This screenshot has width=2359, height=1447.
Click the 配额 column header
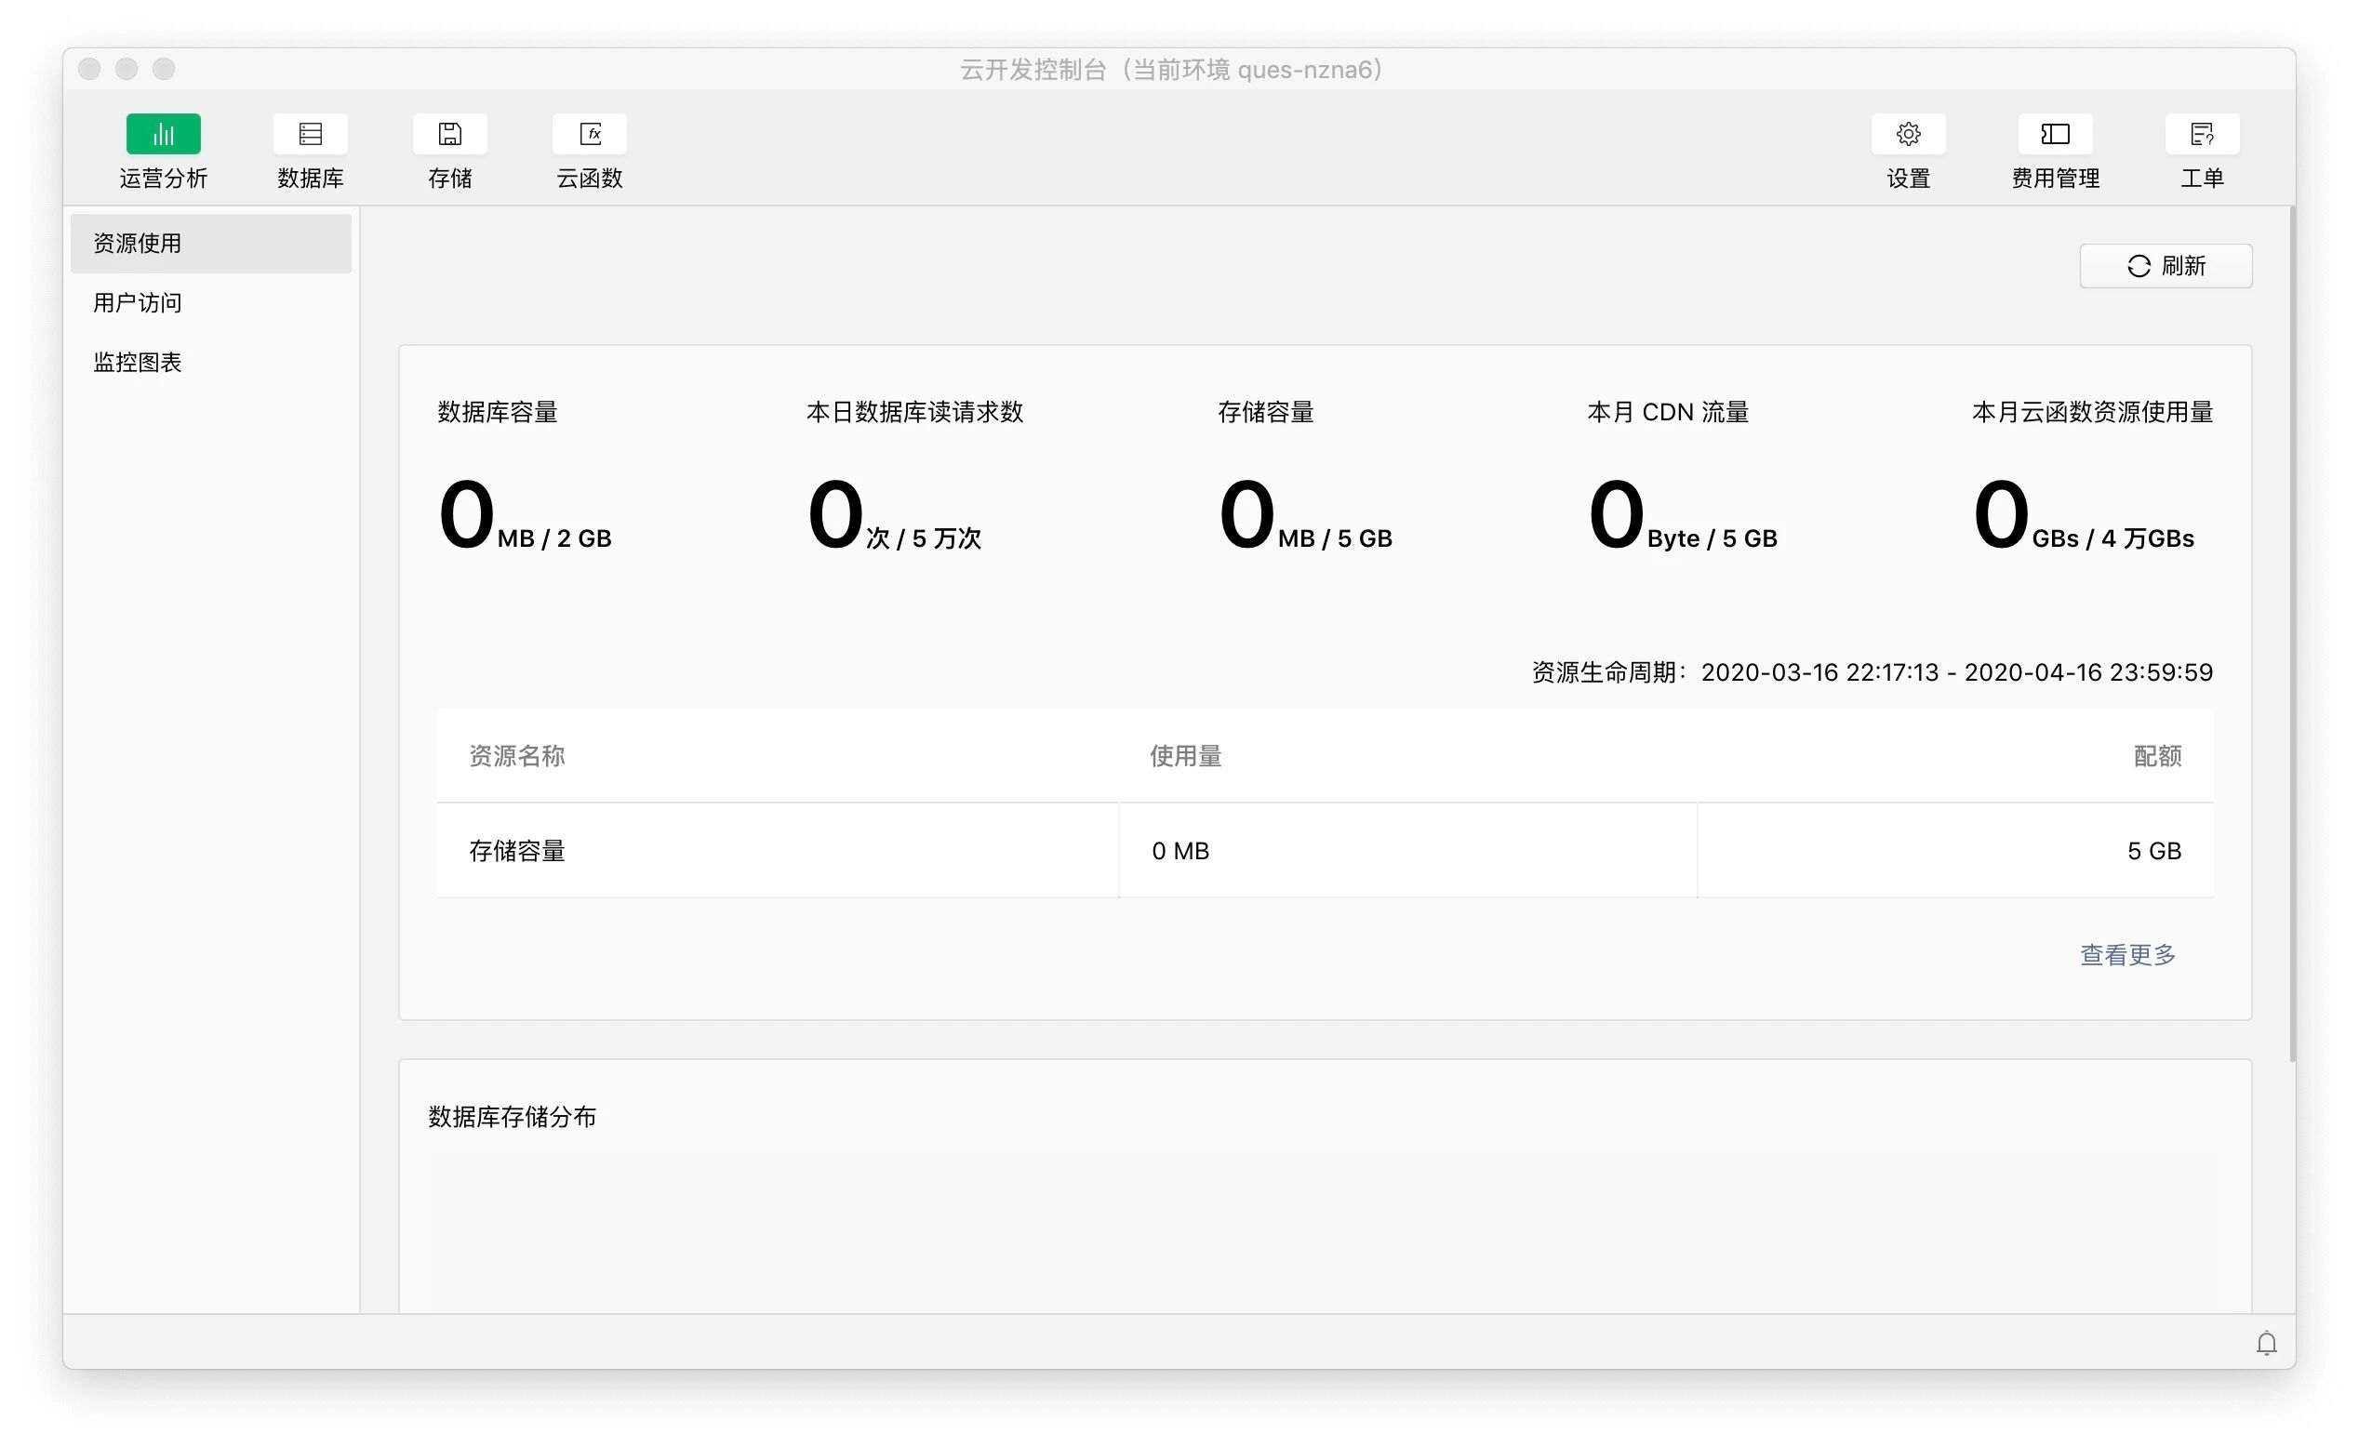(x=2156, y=756)
